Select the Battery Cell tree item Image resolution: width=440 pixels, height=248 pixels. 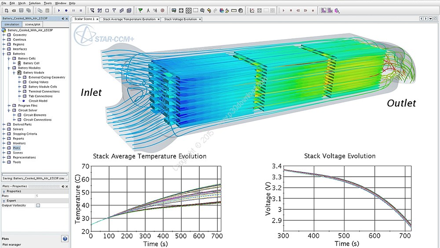[31, 63]
